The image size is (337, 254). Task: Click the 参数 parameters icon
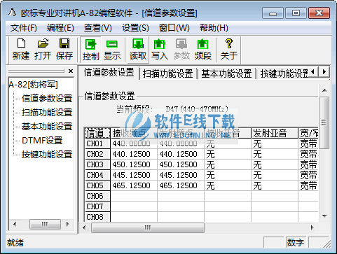[181, 50]
